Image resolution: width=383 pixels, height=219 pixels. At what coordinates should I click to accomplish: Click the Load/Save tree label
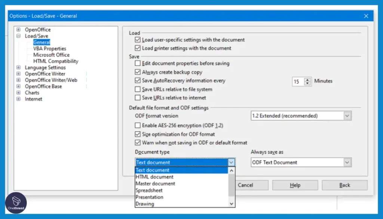coord(36,36)
